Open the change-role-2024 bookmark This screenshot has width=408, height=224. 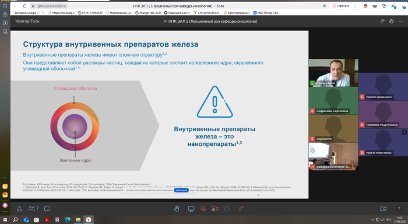[x=148, y=12]
